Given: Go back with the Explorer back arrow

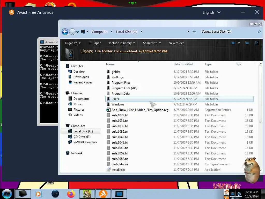Looking at the screenshot, I should [65, 32].
